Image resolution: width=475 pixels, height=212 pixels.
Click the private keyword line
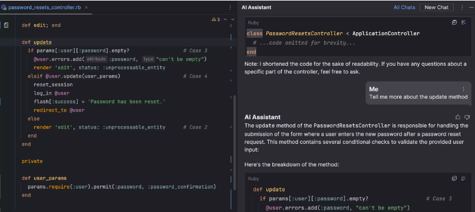[x=32, y=161]
